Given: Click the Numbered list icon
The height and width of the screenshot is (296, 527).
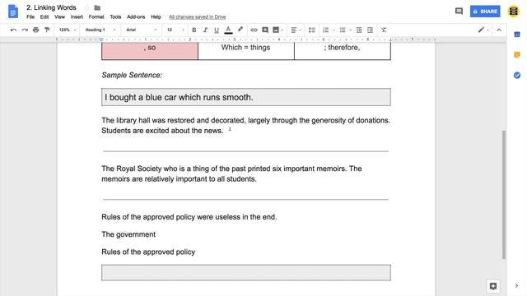Looking at the screenshot, I should [326, 30].
